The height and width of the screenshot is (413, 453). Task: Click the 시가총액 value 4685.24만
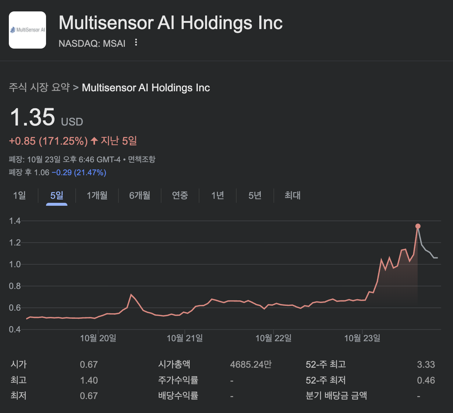pos(251,365)
